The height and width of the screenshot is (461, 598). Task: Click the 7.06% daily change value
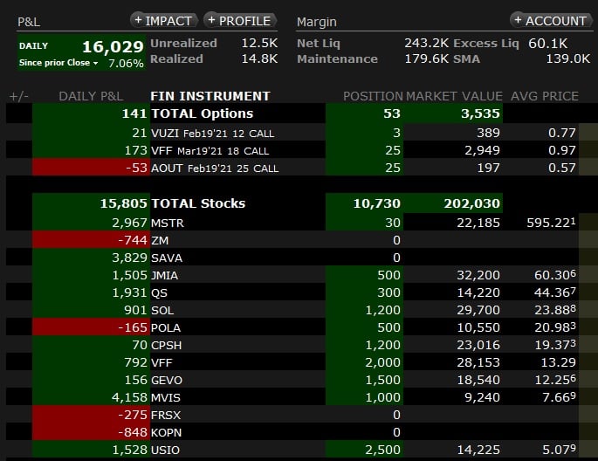click(126, 63)
